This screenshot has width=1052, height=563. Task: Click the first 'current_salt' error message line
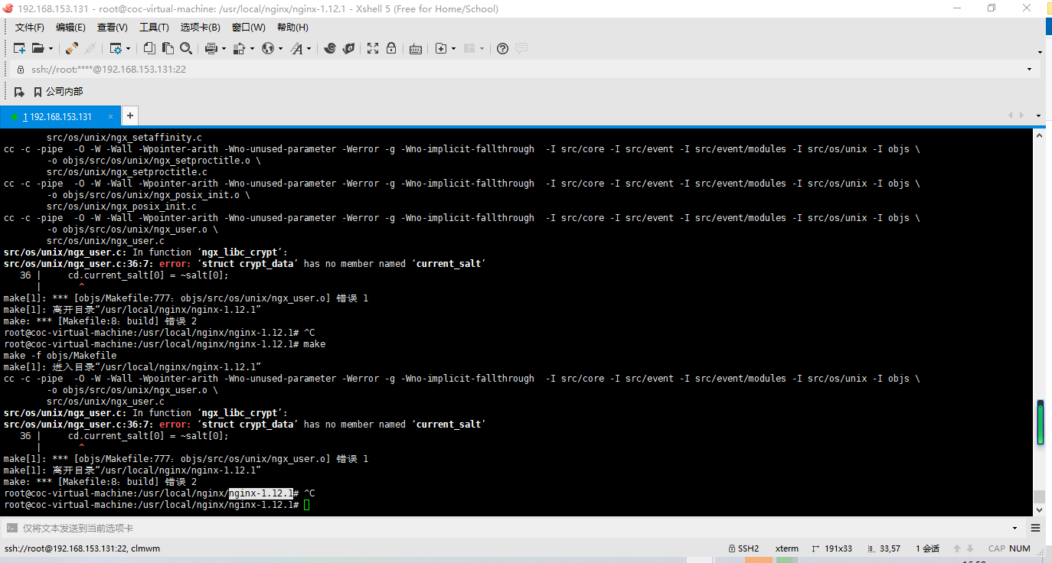click(x=245, y=264)
